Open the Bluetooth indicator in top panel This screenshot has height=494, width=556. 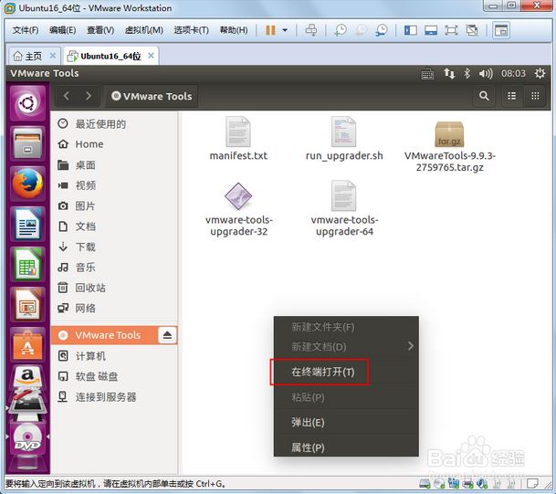[x=467, y=74]
